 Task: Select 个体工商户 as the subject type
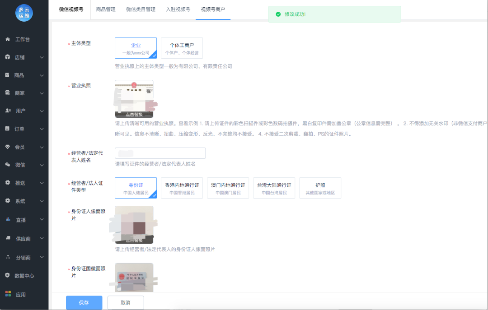[x=181, y=48]
